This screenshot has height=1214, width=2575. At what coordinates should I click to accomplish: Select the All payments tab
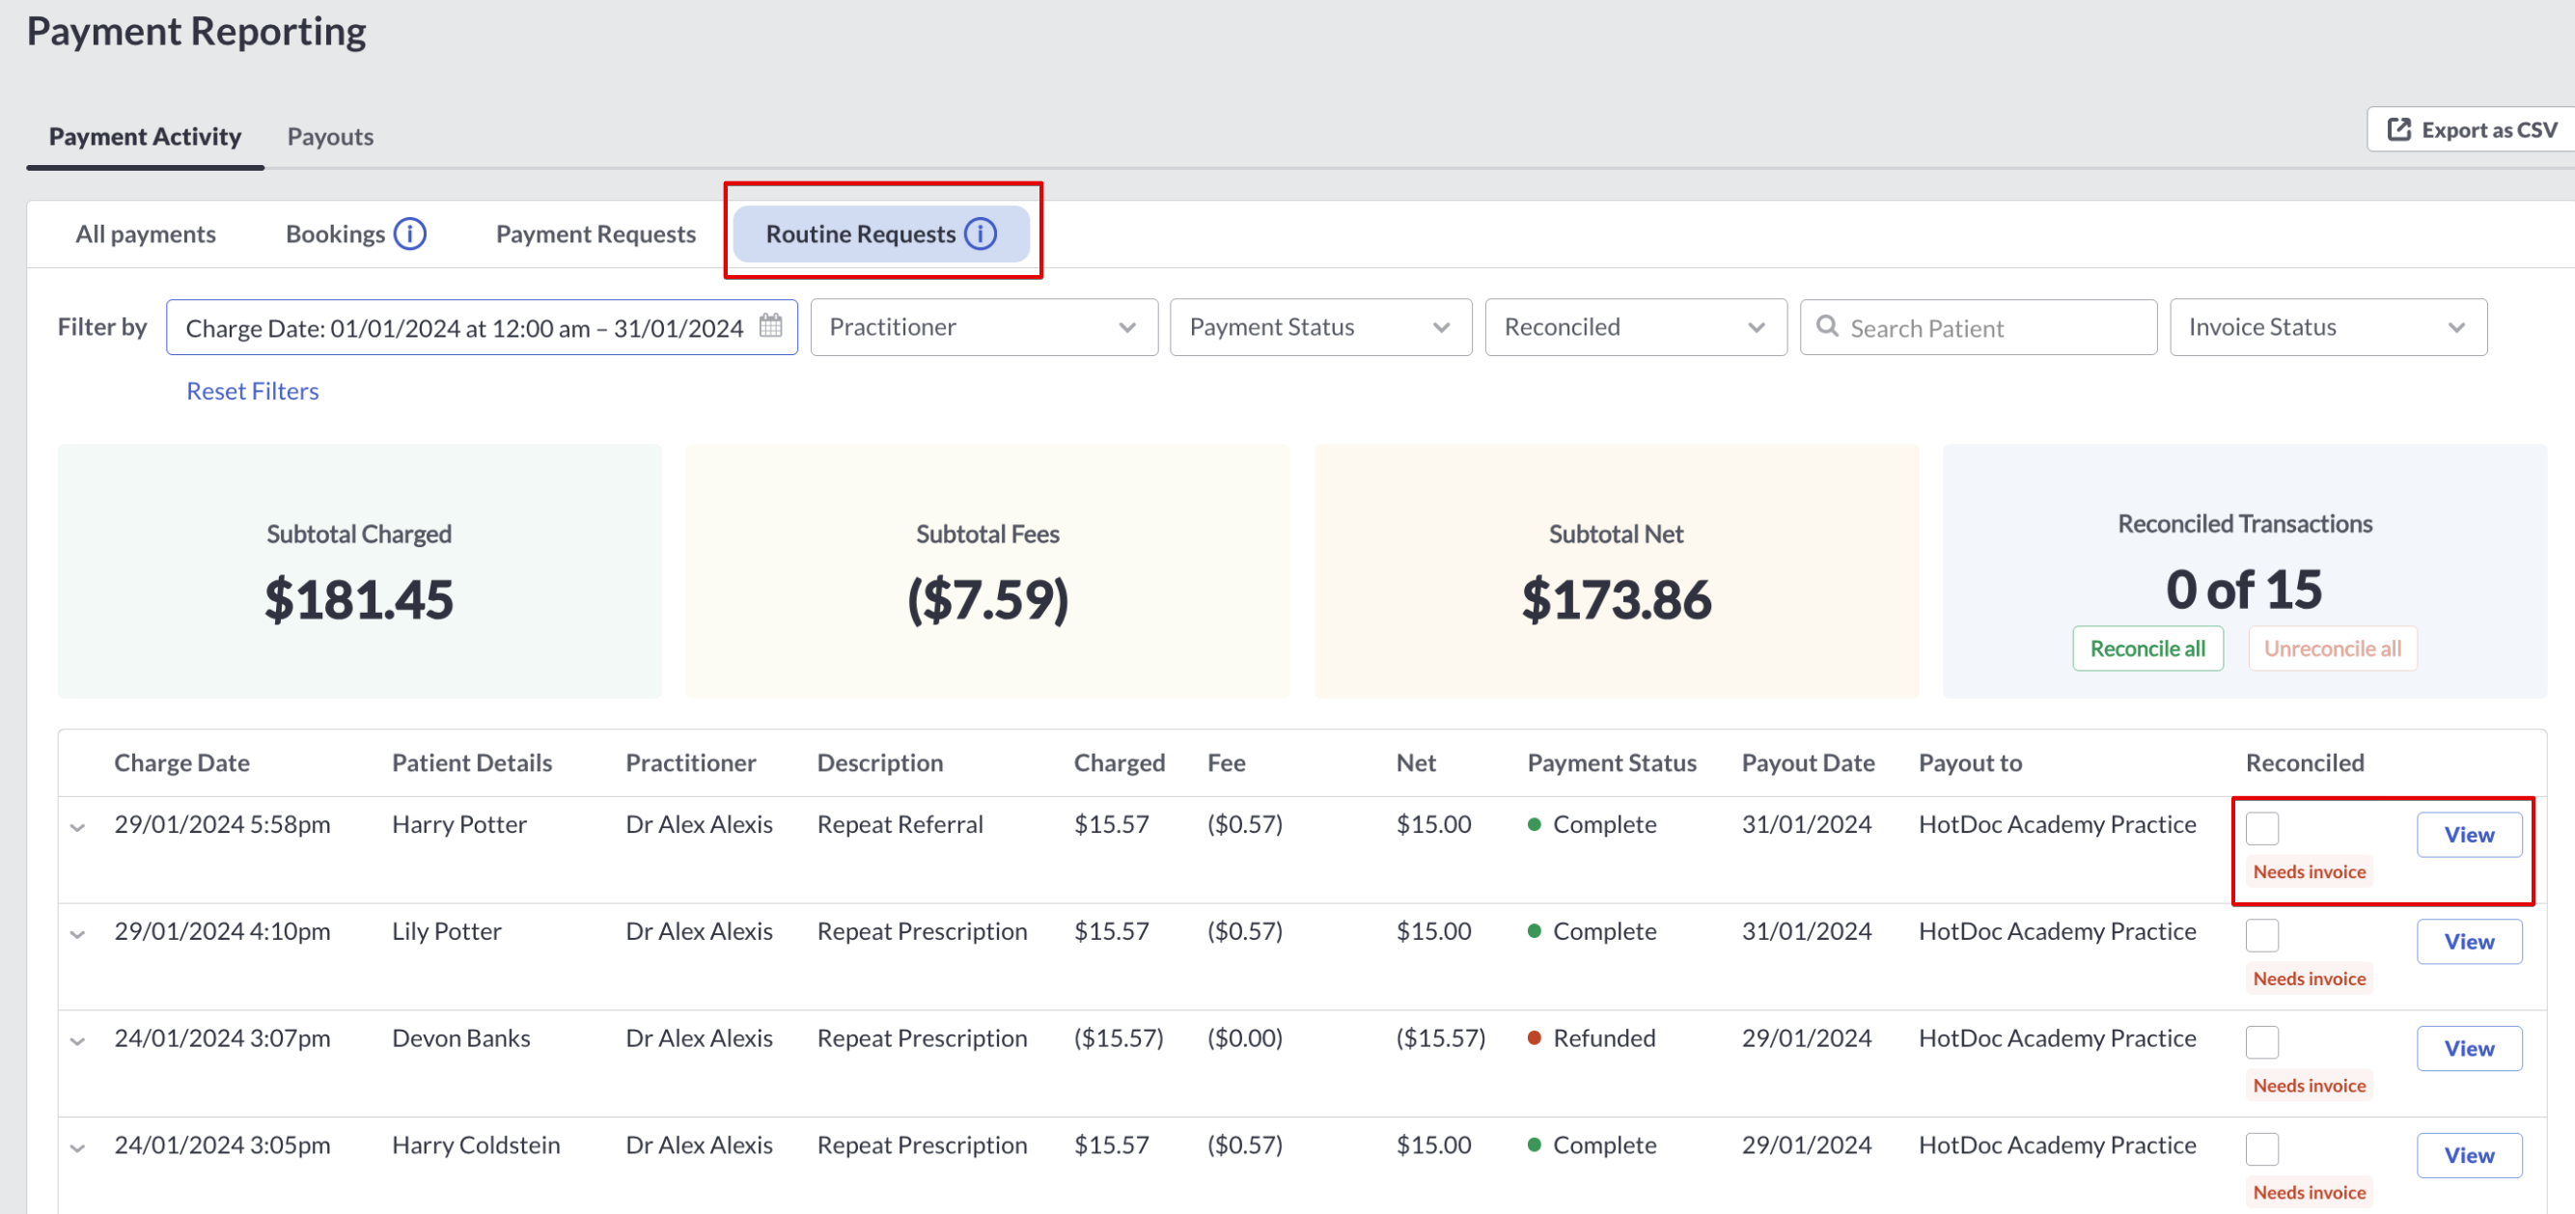coord(146,234)
